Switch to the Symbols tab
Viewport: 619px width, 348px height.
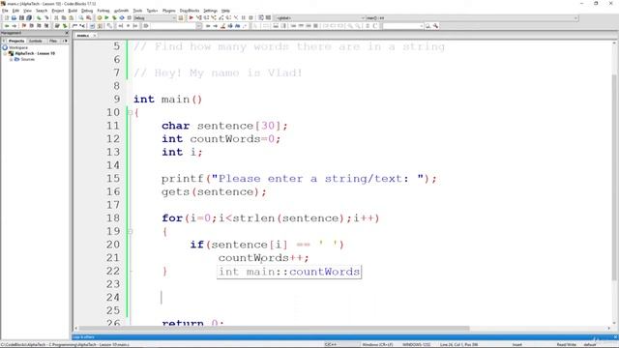pyautogui.click(x=36, y=41)
